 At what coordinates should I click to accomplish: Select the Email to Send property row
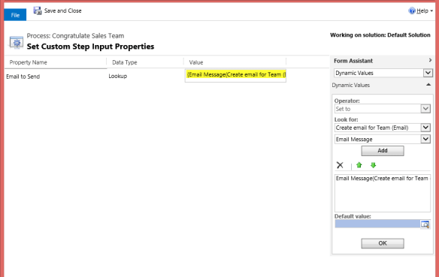[x=23, y=77]
